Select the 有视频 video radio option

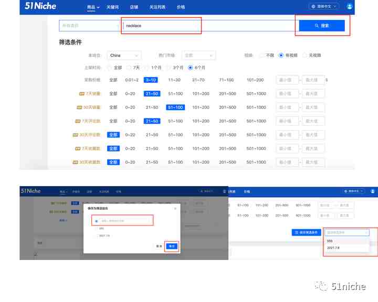(x=281, y=56)
